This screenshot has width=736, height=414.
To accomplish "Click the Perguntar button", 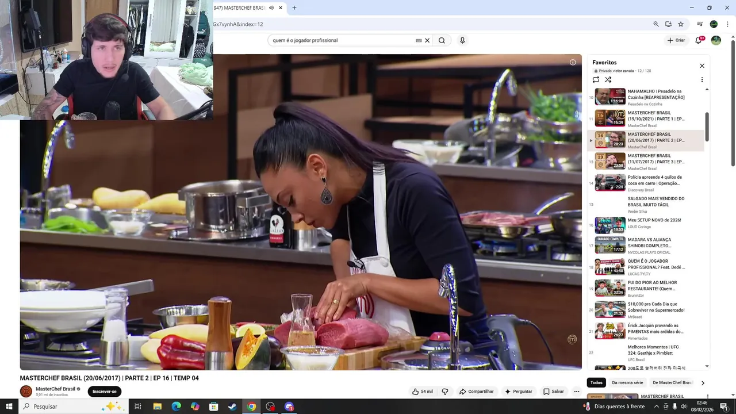I will (519, 392).
